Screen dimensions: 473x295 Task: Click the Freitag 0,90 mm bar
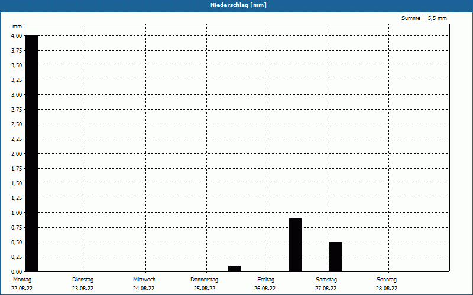295,245
